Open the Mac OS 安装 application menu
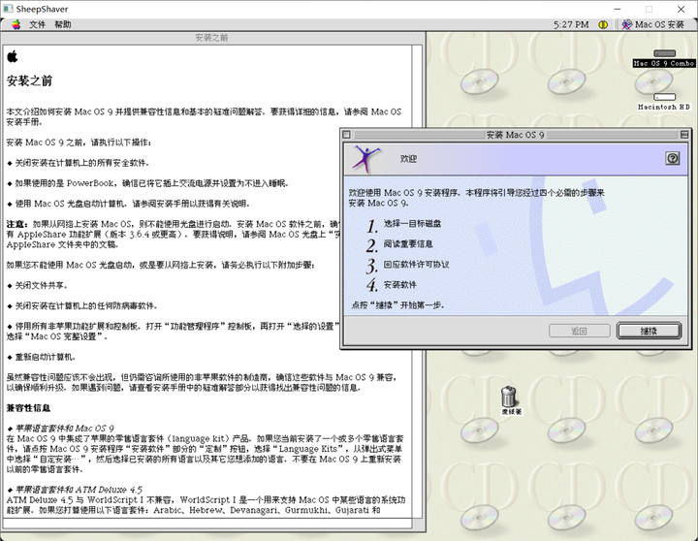The height and width of the screenshot is (541, 698). click(653, 24)
